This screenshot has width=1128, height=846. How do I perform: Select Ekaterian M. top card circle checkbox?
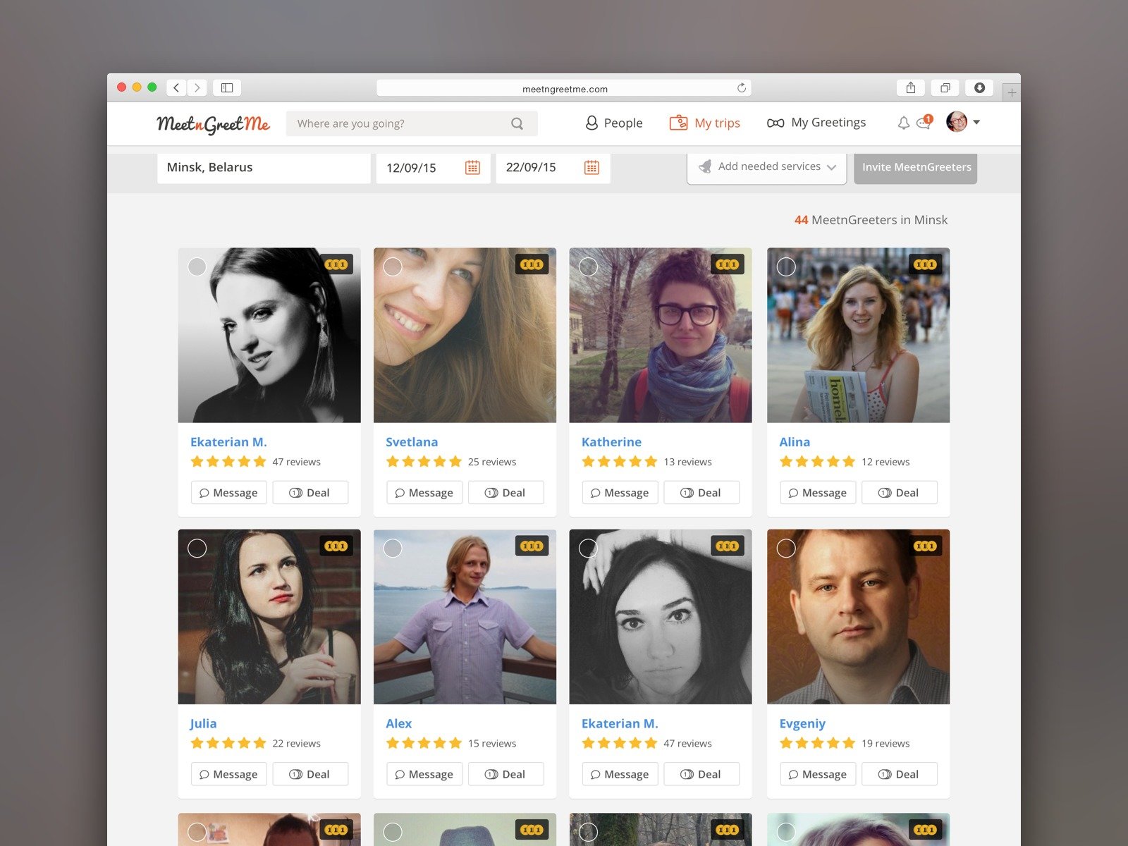(197, 266)
